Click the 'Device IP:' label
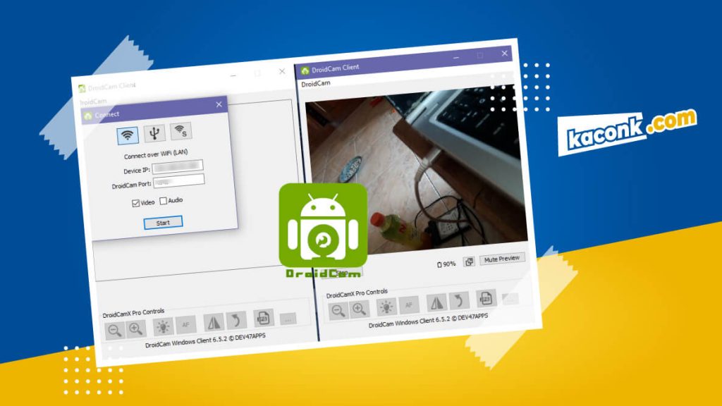Image resolution: width=722 pixels, height=406 pixels. pos(137,171)
